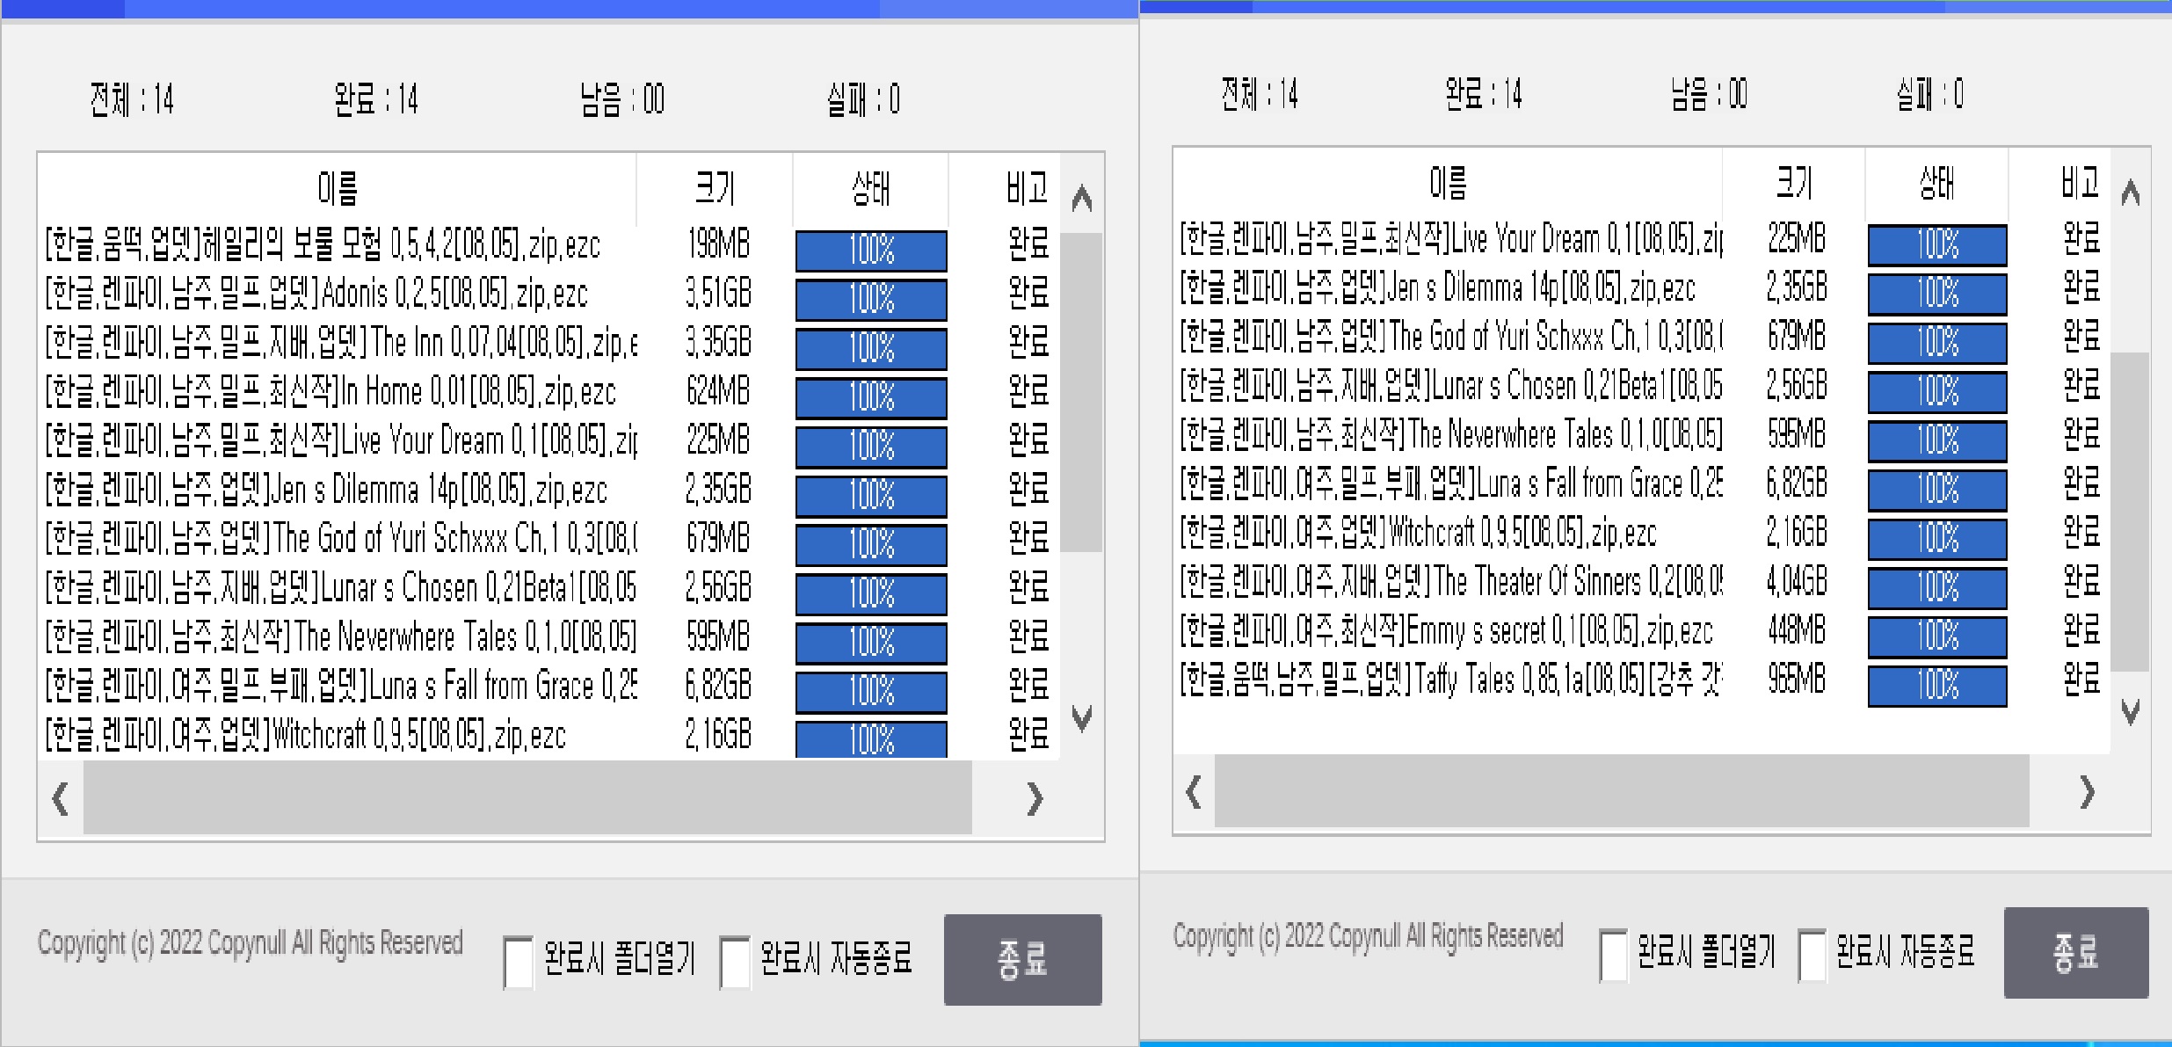The image size is (2172, 1047).
Task: Click the horizontal scroll right arrow in right window
Action: click(2087, 791)
